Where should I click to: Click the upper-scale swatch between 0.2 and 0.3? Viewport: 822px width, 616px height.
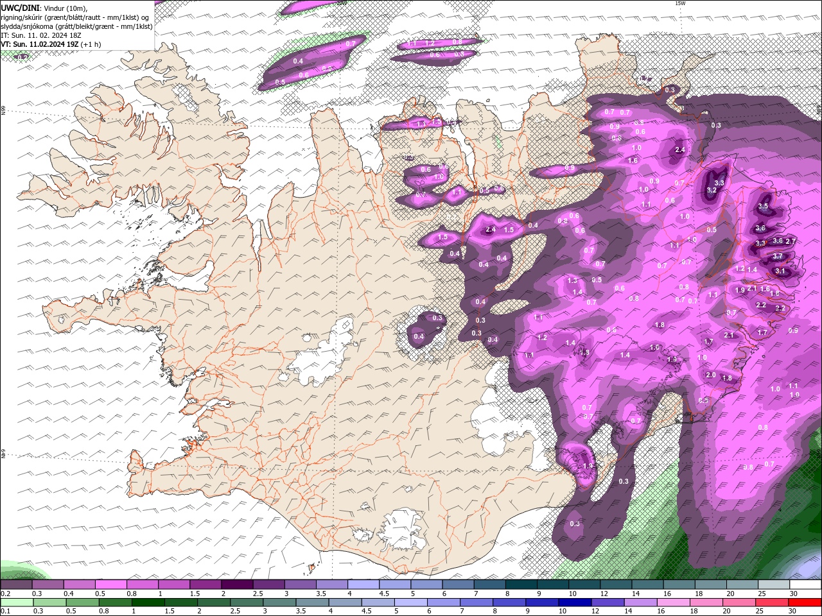[16, 585]
